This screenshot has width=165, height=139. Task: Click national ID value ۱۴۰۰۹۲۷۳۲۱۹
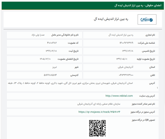pos(126,43)
